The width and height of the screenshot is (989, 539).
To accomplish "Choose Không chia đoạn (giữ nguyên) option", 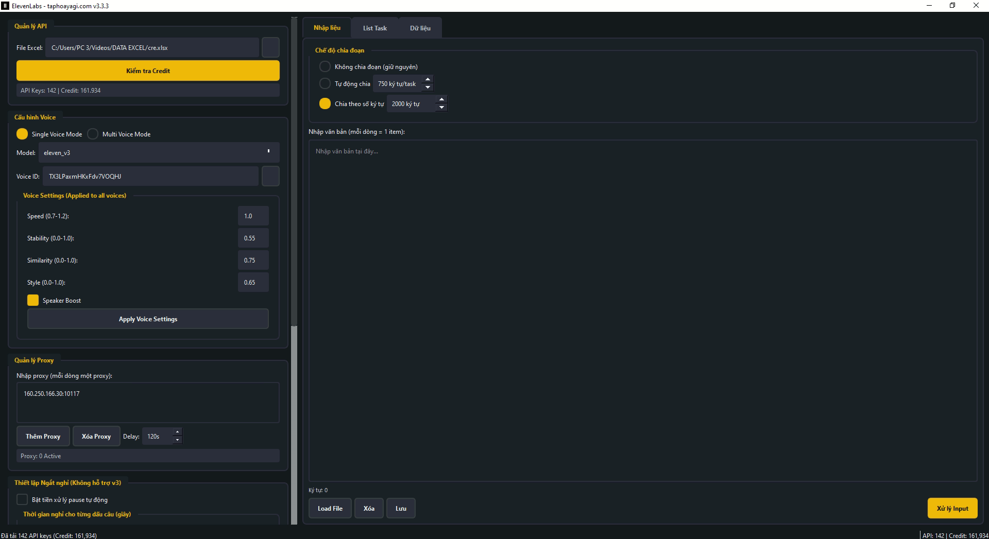I will point(325,67).
